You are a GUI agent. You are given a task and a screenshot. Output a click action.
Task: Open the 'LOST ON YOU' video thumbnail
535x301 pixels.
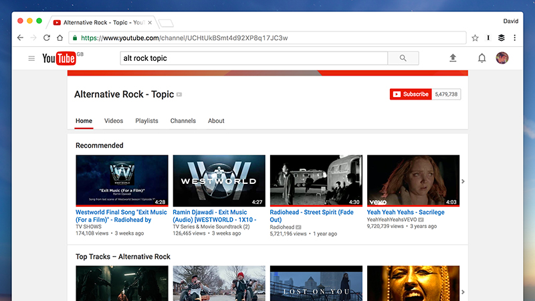[x=316, y=283]
